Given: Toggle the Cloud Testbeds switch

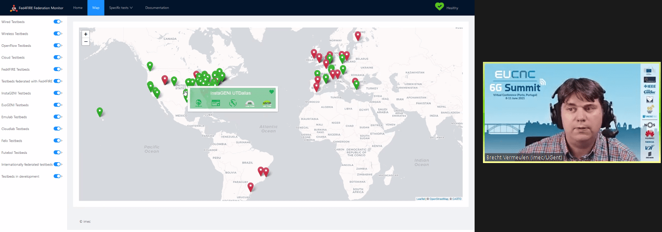Looking at the screenshot, I should click(57, 57).
